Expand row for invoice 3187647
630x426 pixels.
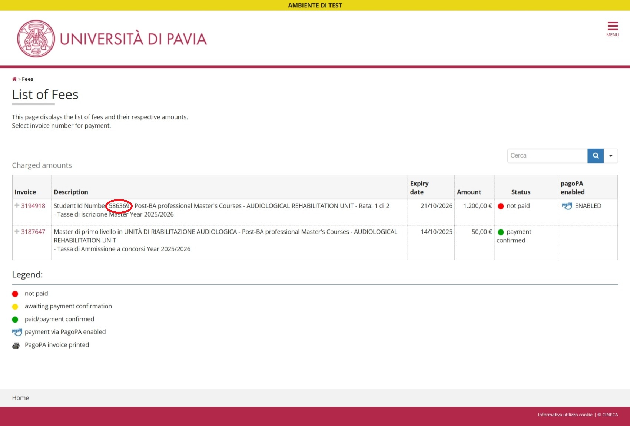coord(17,231)
